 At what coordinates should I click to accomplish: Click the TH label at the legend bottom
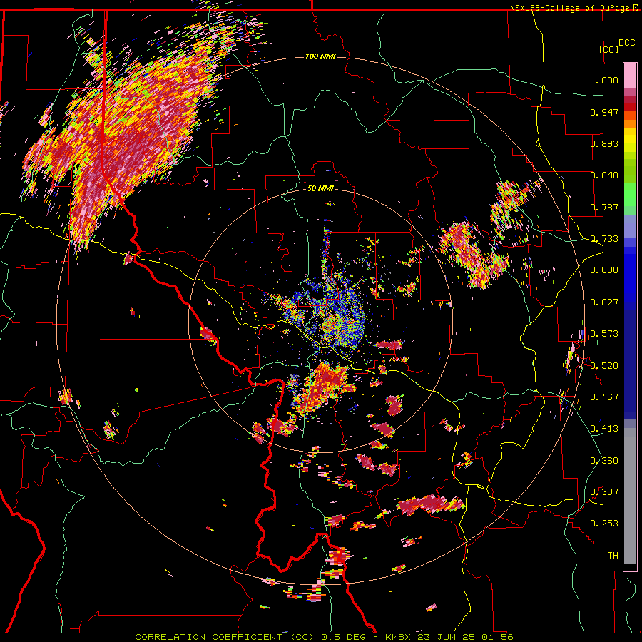pyautogui.click(x=613, y=556)
